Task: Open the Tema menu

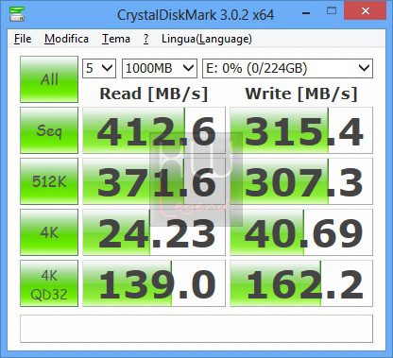Action: point(116,39)
